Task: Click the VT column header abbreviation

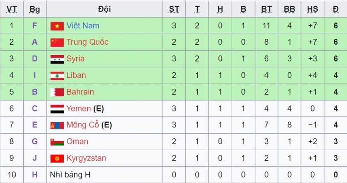Action: [12, 9]
